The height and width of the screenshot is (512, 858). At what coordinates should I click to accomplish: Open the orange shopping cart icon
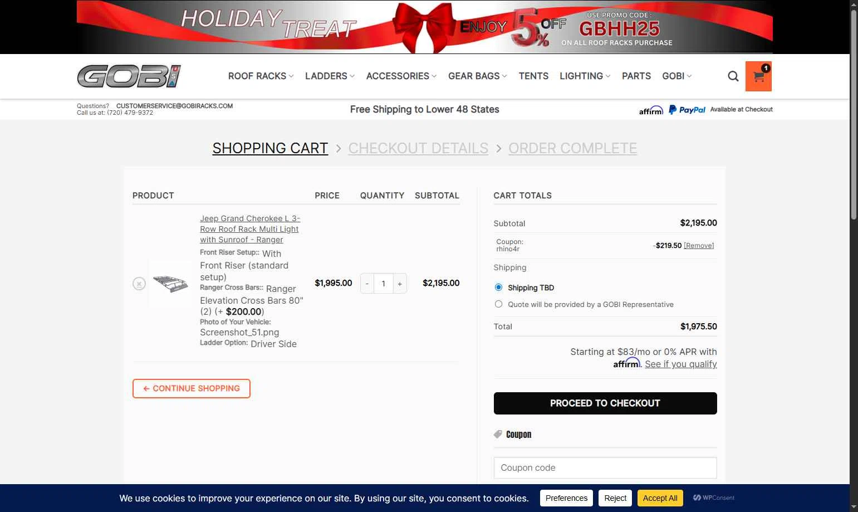coord(758,76)
